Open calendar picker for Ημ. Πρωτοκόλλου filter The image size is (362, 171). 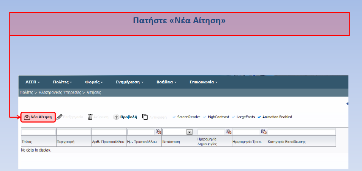tap(158, 132)
